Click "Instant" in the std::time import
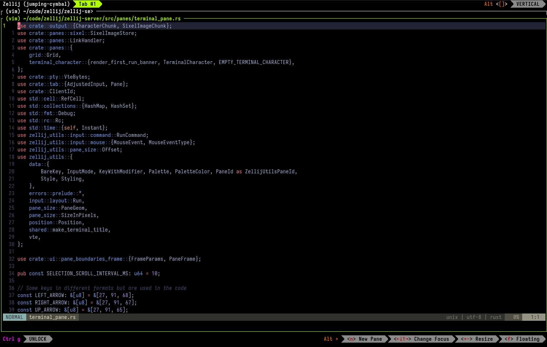Image resolution: width=547 pixels, height=347 pixels. (92, 128)
